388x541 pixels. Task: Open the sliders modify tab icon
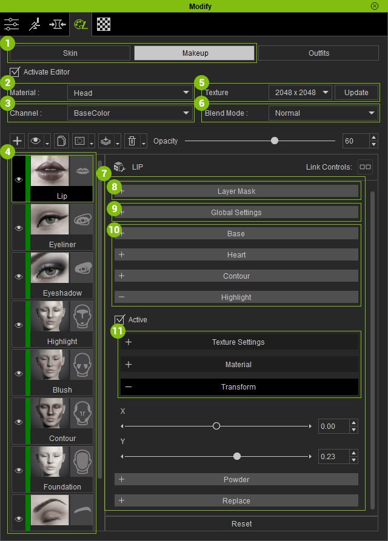pos(12,25)
